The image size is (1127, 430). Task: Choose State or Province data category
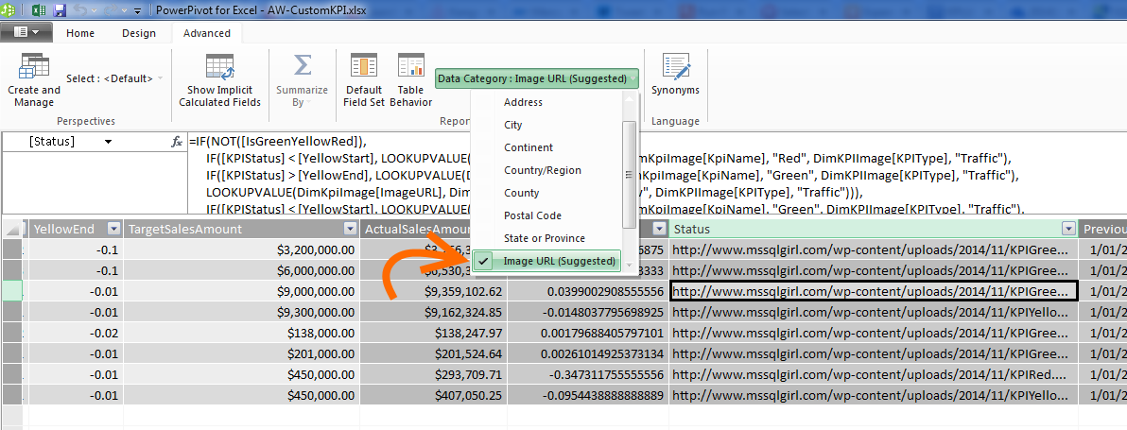pyautogui.click(x=546, y=238)
